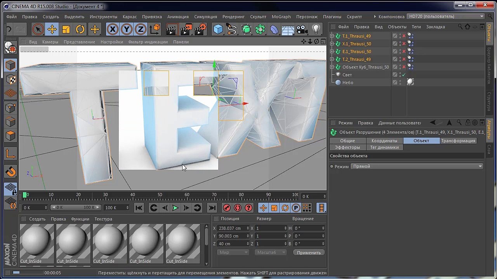Open the Тег динамики tab
The height and width of the screenshot is (279, 497).
(384, 147)
